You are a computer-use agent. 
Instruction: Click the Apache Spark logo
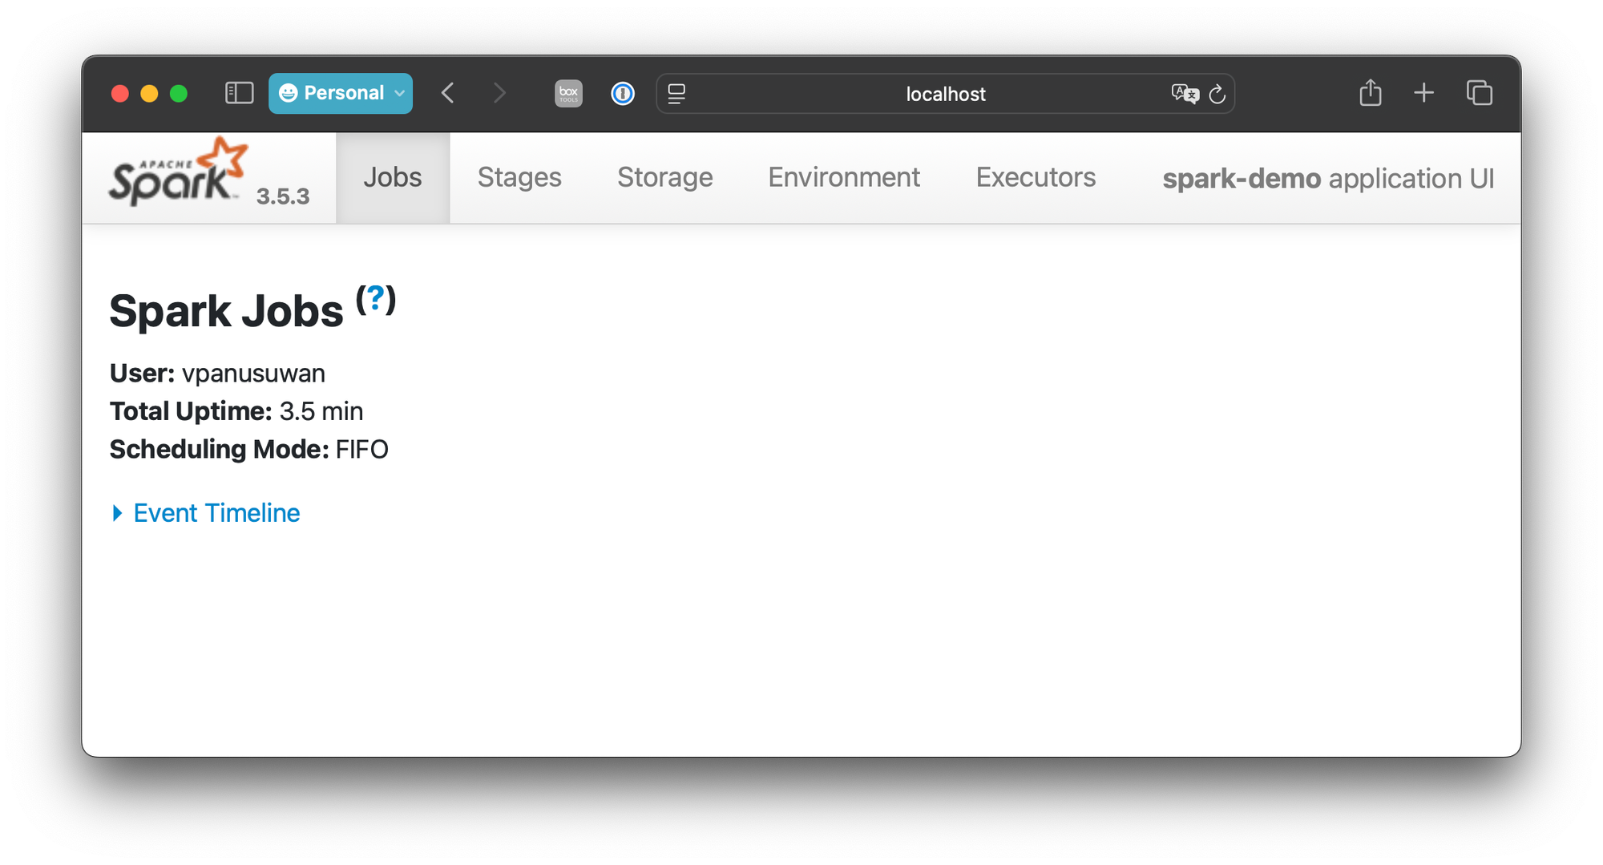(178, 172)
